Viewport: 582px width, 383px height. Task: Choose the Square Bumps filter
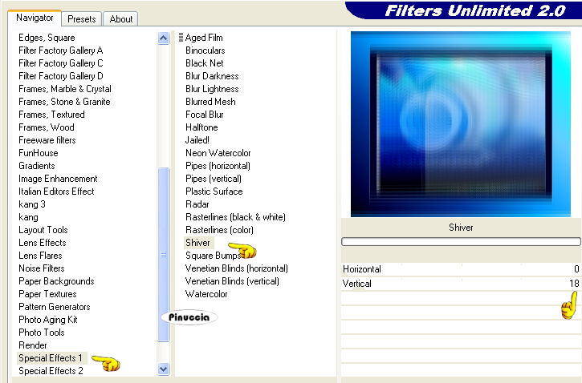[213, 256]
